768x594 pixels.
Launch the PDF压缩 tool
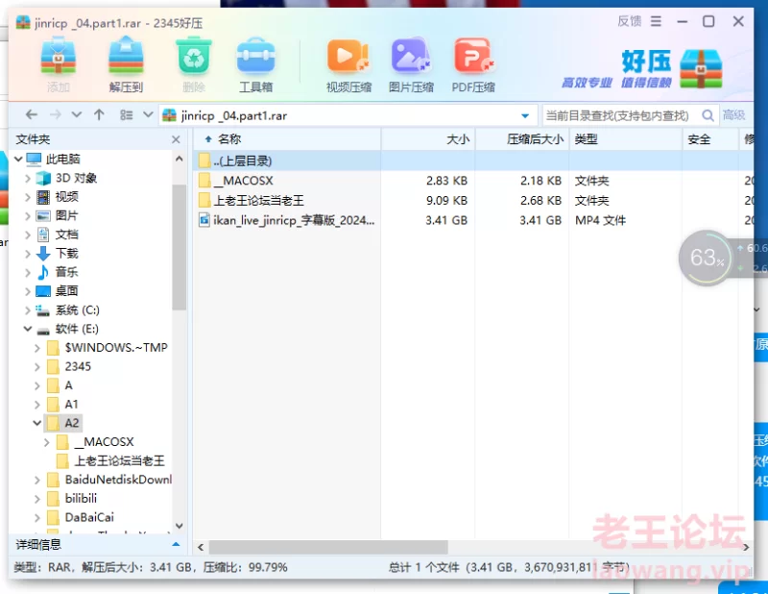click(472, 65)
